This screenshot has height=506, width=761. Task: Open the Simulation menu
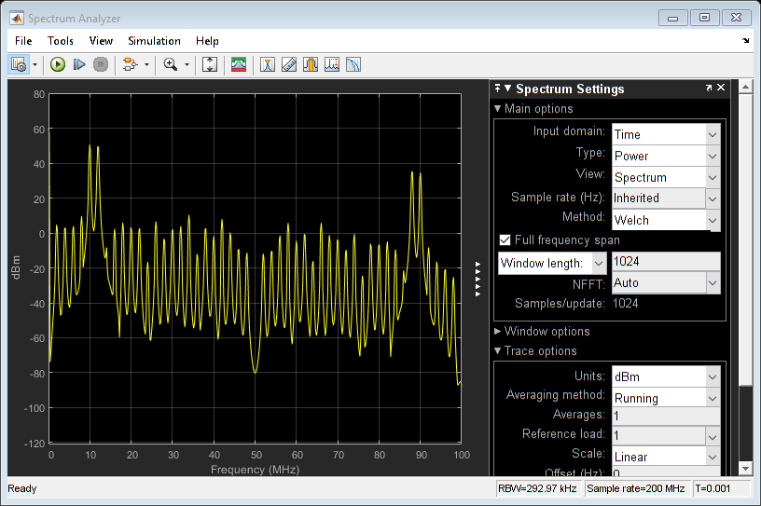(x=154, y=41)
